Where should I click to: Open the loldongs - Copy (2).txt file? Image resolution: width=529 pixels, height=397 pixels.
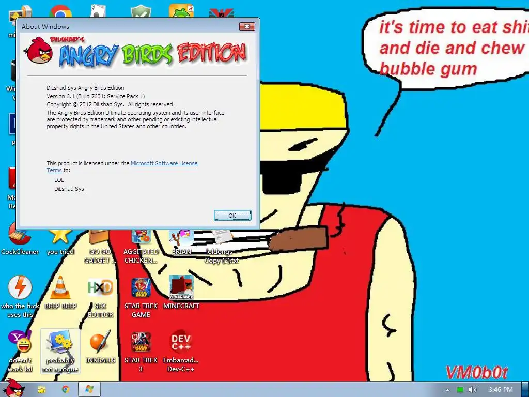pyautogui.click(x=221, y=247)
